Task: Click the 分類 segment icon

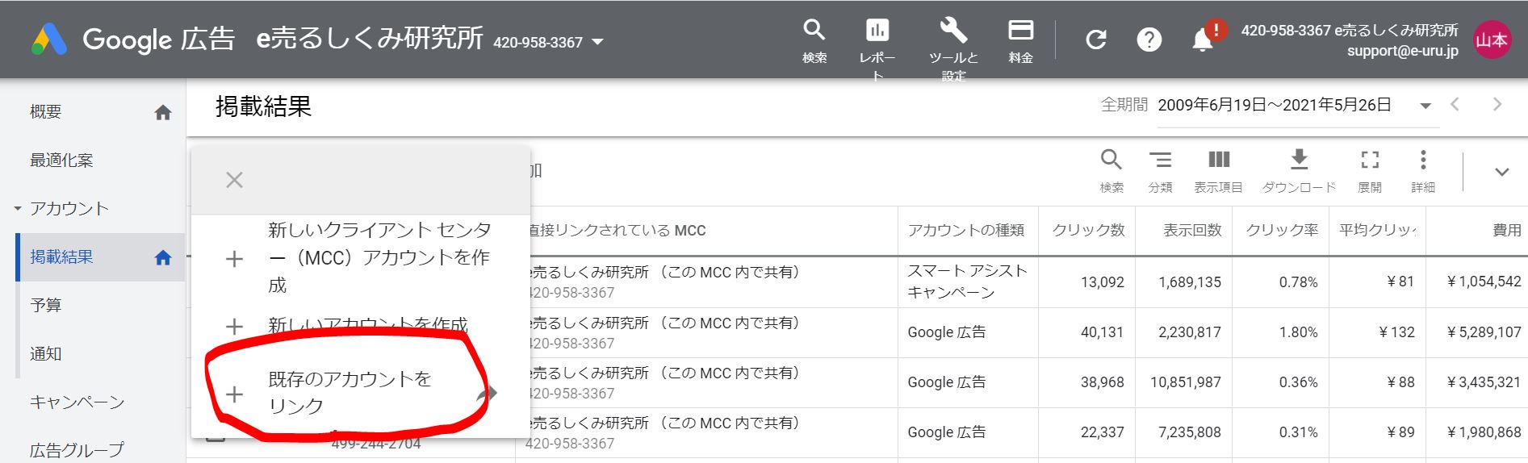Action: [x=1160, y=170]
